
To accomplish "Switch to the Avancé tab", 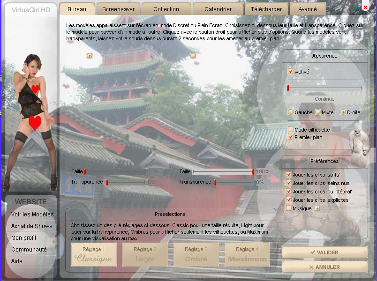I will coord(308,9).
